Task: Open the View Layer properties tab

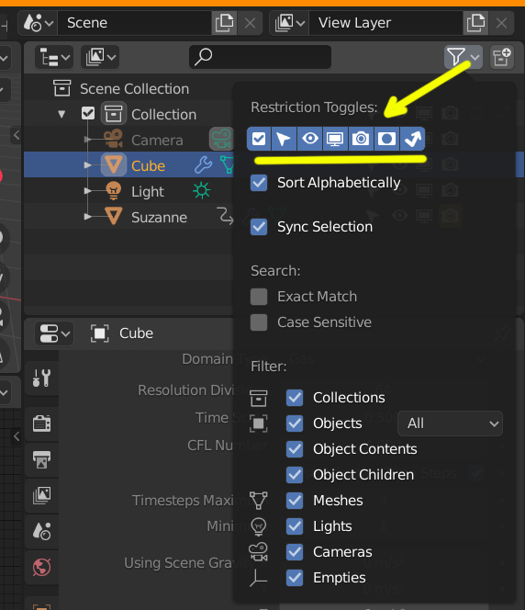Action: [x=41, y=495]
